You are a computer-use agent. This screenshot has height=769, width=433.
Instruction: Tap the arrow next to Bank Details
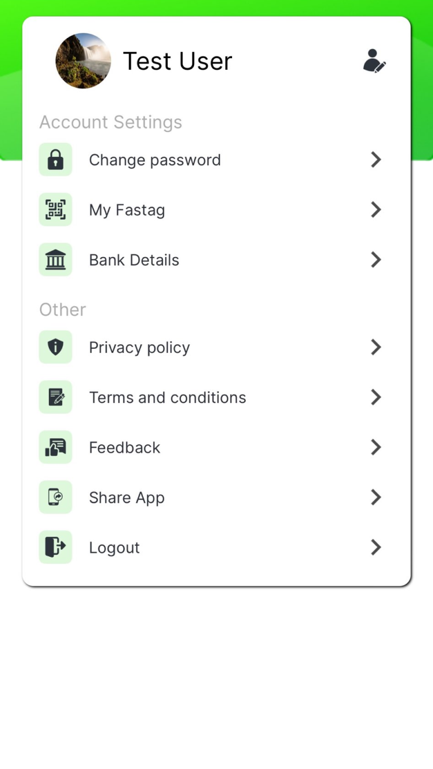coord(376,260)
